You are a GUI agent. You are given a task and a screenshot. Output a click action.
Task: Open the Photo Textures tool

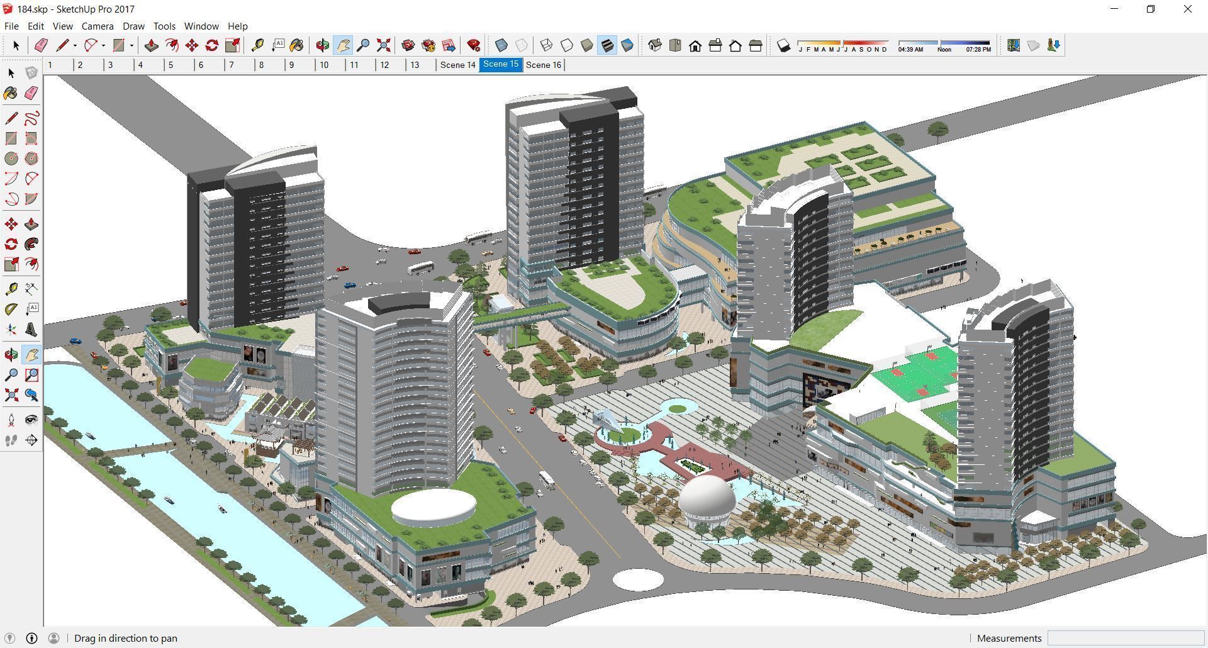click(x=1053, y=45)
